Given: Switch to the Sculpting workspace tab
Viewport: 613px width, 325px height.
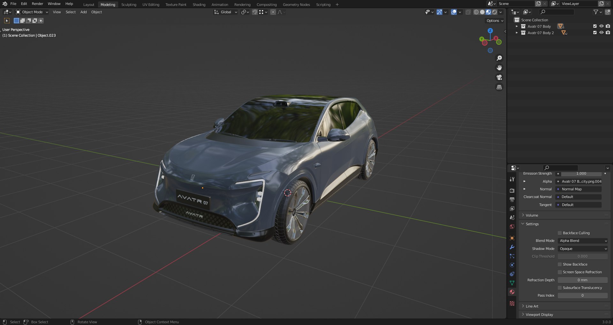Looking at the screenshot, I should click(x=129, y=4).
